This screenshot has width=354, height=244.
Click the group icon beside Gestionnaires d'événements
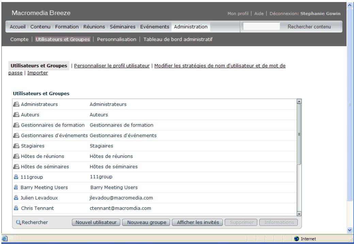16,135
